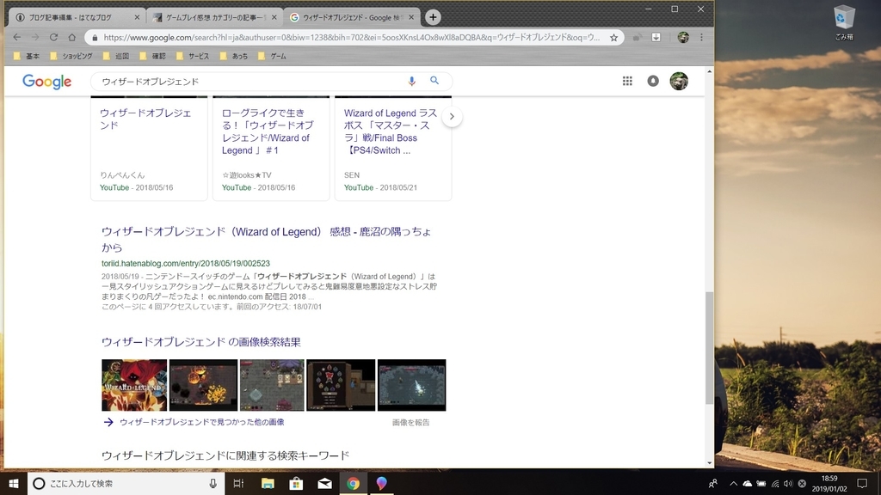Bookmark this page with the star icon

coord(613,38)
